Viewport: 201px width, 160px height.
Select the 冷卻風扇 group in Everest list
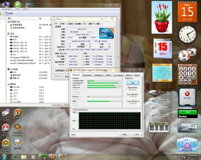pyautogui.click(x=13, y=69)
